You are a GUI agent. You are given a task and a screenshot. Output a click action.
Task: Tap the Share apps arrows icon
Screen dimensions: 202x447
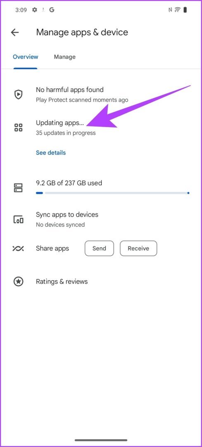pyautogui.click(x=18, y=248)
